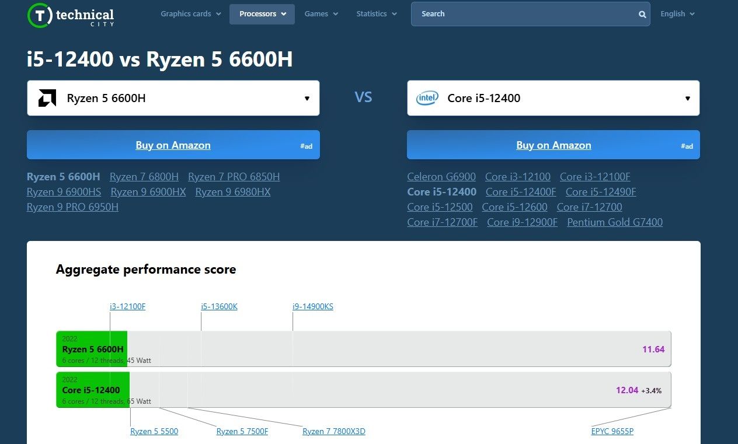Click left Buy on Amazon button
This screenshot has height=444, width=738.
173,145
